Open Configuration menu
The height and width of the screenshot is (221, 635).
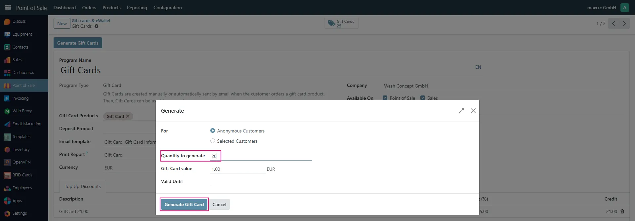(168, 8)
